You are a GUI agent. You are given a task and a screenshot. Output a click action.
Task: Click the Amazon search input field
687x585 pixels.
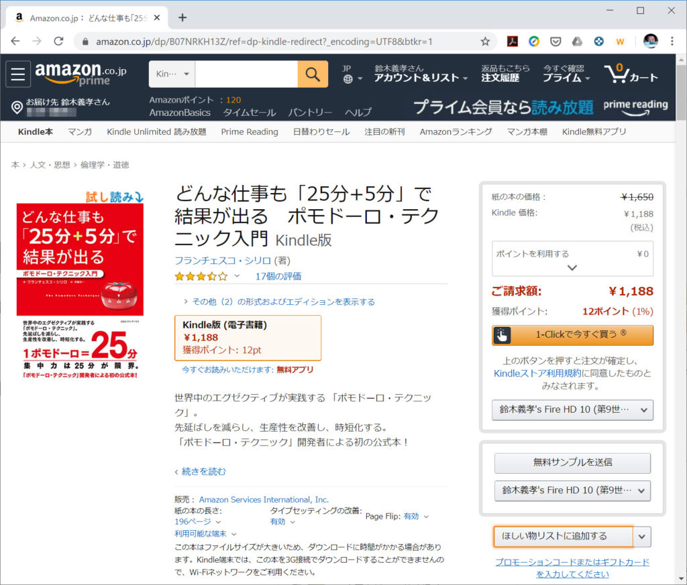pos(246,74)
